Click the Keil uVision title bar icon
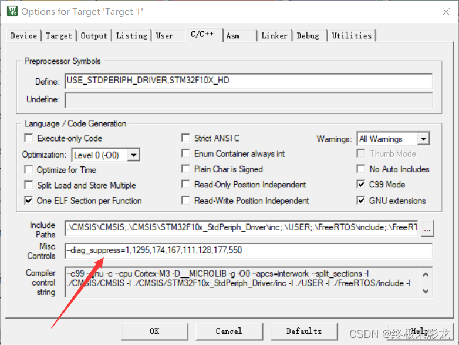This screenshot has height=345, width=459. (x=12, y=11)
